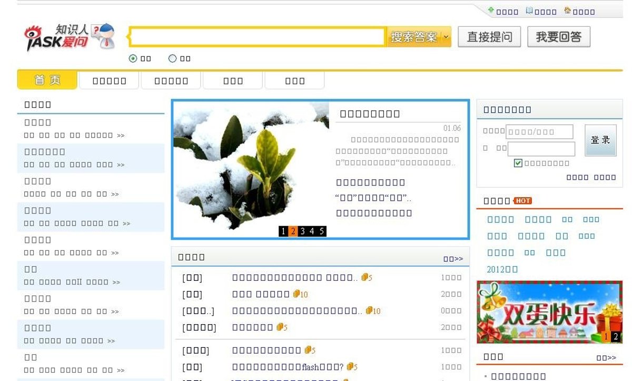632x381 pixels.
Task: Click the main yellow search input field
Action: pos(257,37)
